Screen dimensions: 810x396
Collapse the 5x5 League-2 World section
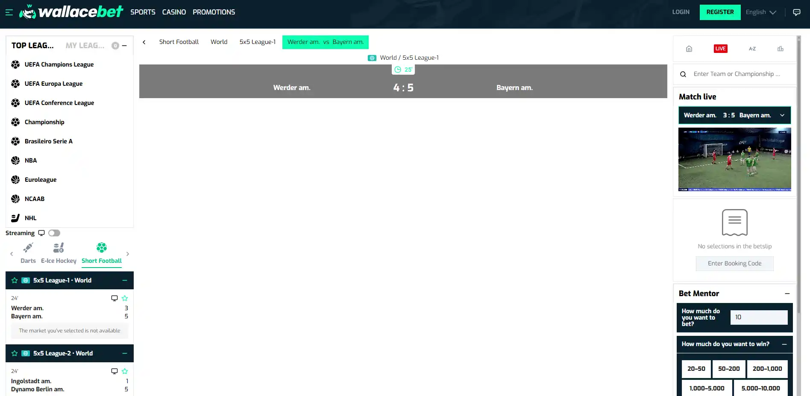click(125, 353)
